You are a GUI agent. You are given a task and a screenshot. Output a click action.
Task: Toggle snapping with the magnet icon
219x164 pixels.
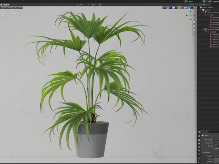point(93,5)
